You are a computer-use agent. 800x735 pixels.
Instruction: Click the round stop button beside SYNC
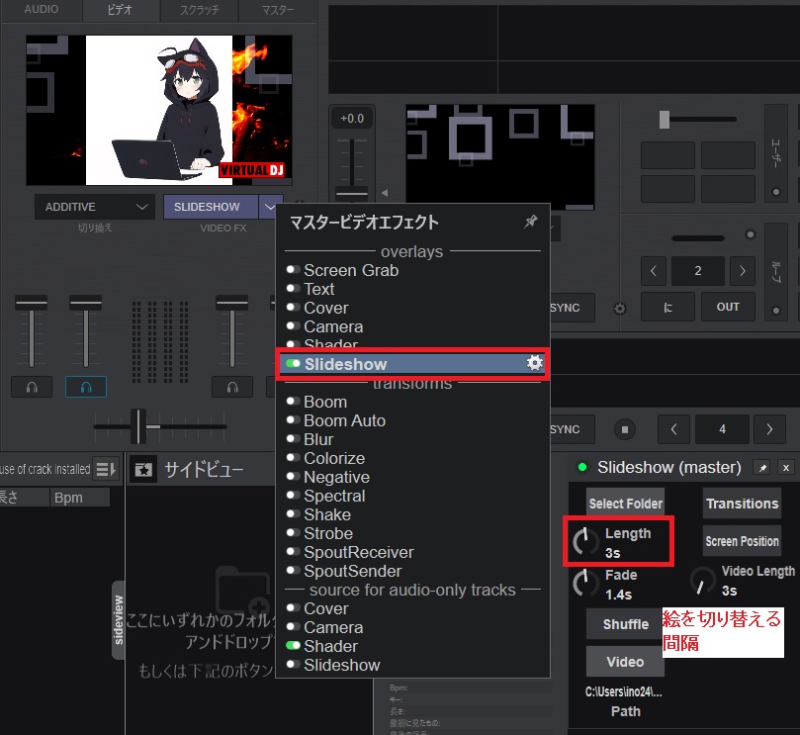625,429
